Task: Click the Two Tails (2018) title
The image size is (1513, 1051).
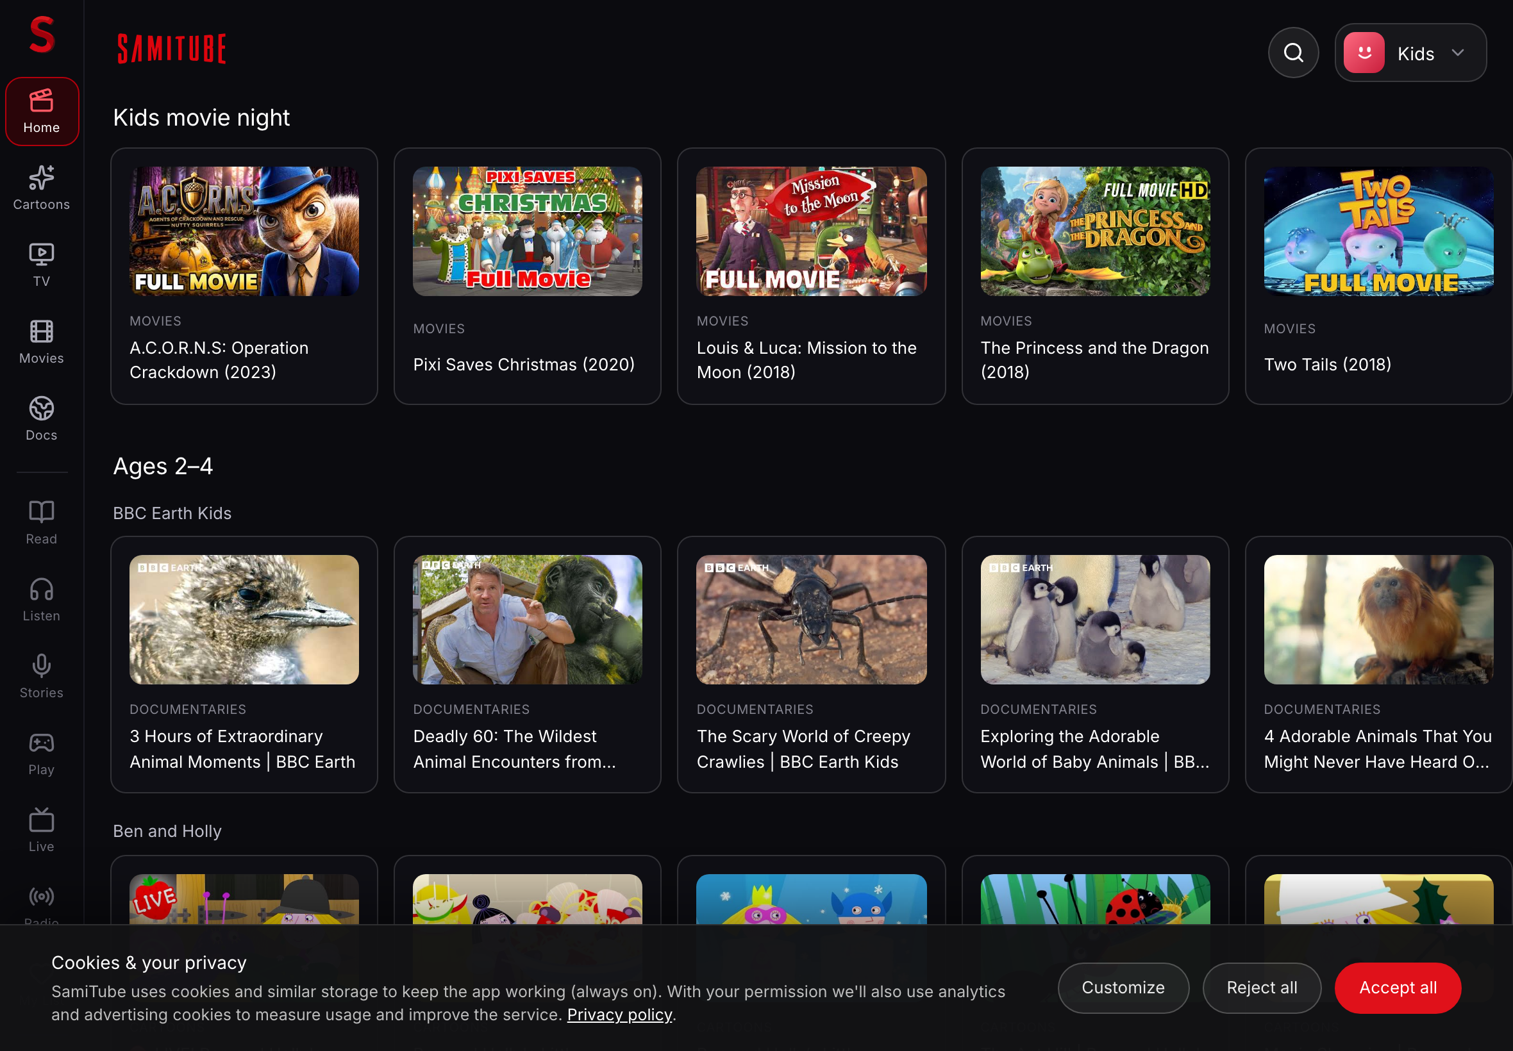Action: pos(1327,364)
